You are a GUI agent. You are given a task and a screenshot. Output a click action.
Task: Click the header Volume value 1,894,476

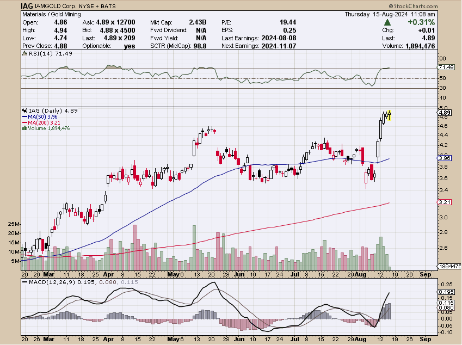(x=420, y=46)
